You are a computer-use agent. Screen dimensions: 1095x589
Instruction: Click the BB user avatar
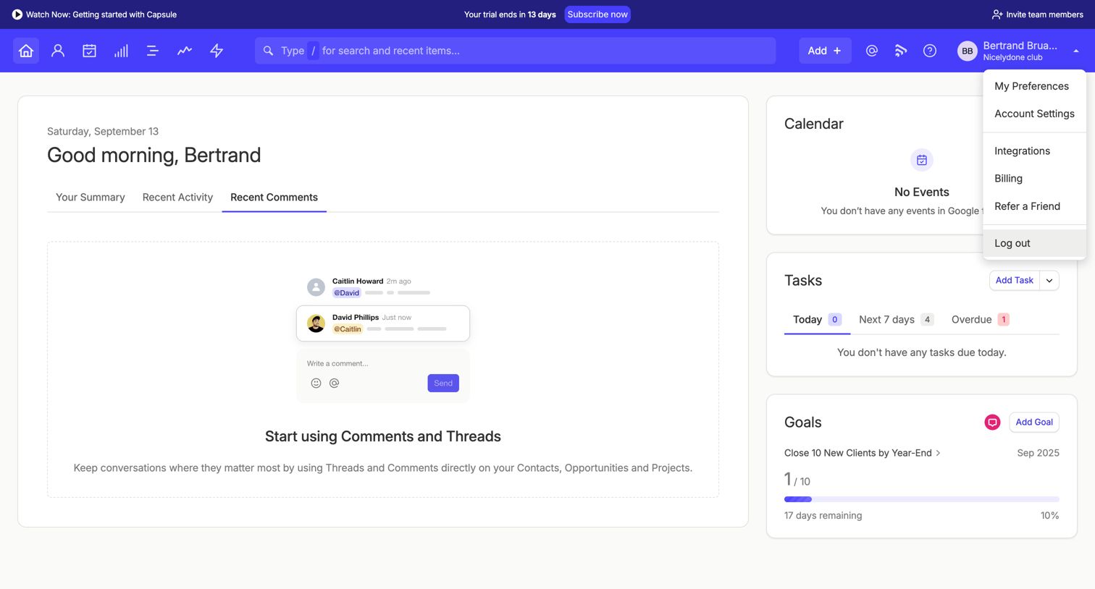click(968, 51)
